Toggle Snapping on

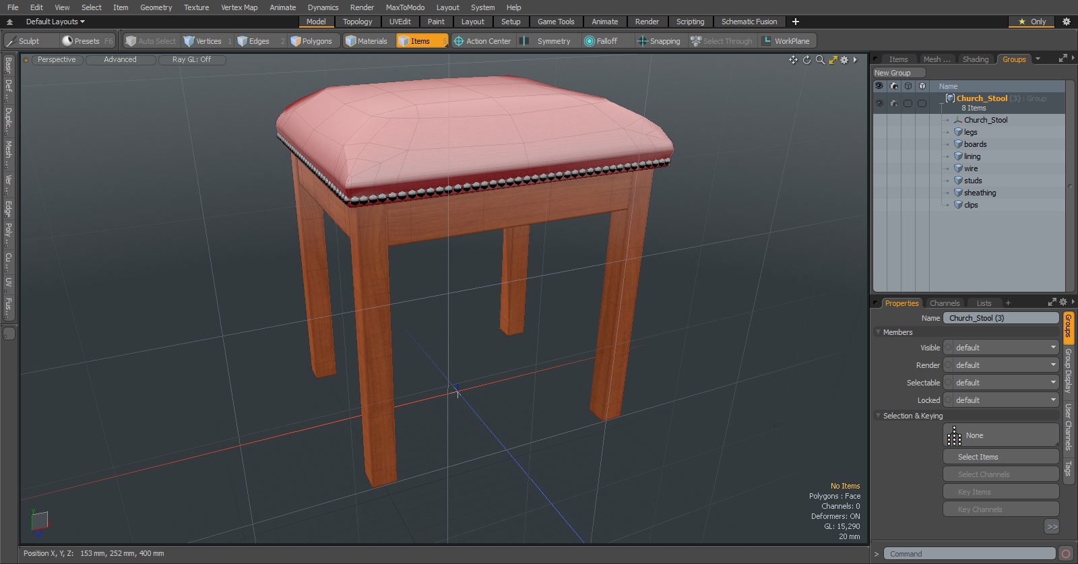point(659,41)
